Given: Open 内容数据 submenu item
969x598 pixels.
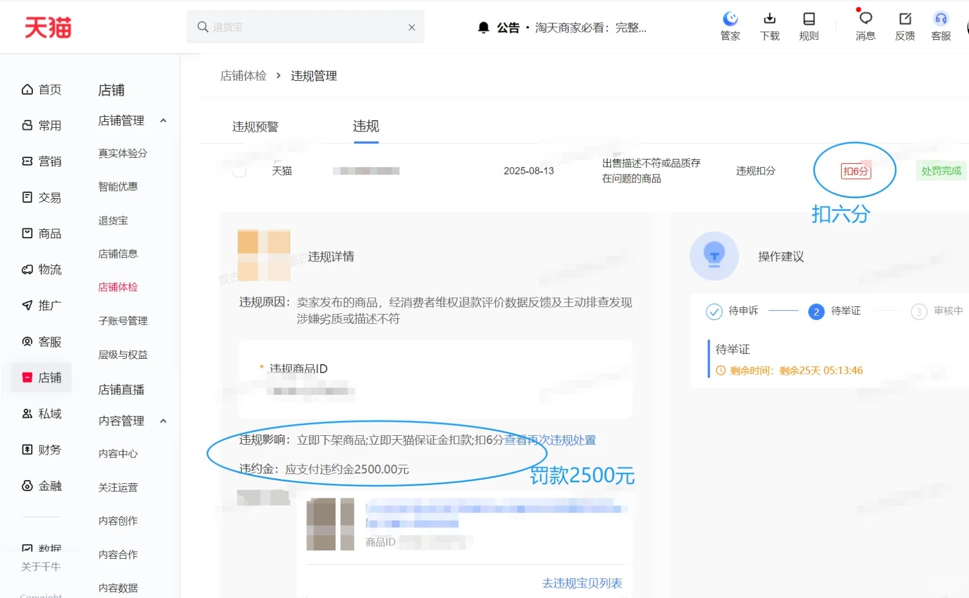Looking at the screenshot, I should click(x=118, y=588).
